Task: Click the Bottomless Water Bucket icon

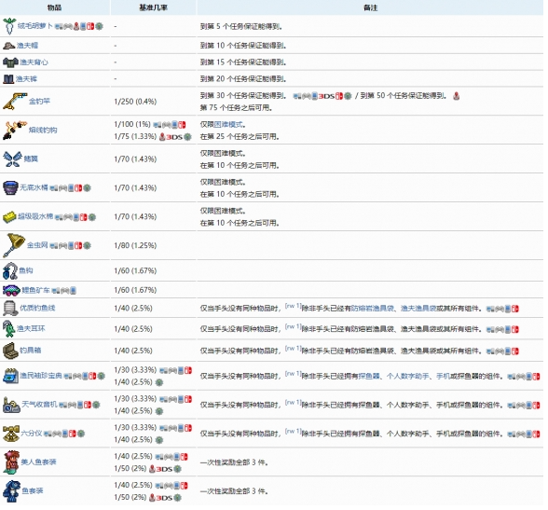Action: coord(10,187)
